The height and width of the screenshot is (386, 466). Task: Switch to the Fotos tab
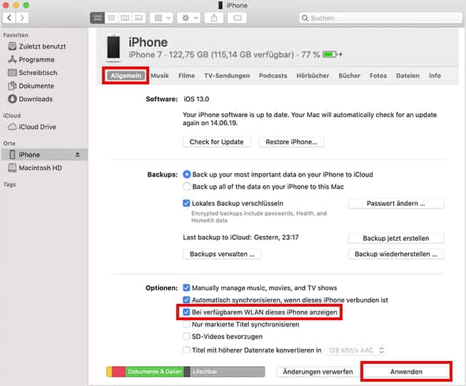(378, 76)
